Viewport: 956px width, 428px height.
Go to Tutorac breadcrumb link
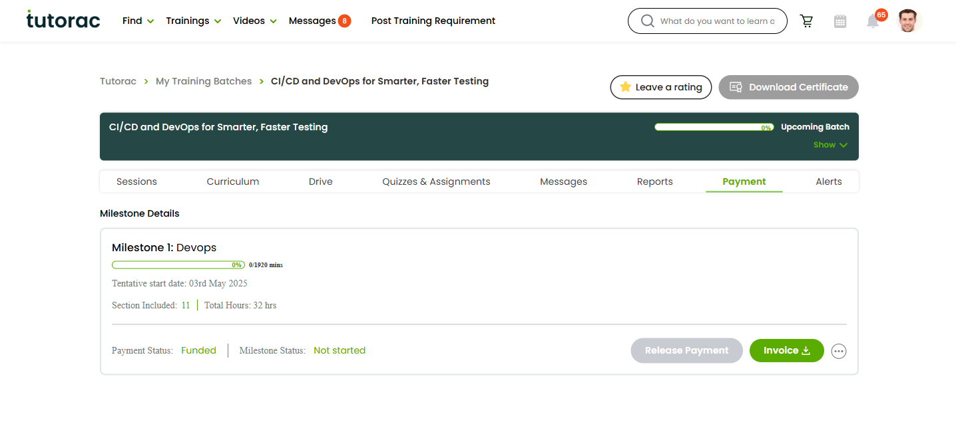tap(118, 81)
